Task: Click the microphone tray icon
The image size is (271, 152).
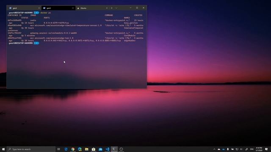Action: 228,149
